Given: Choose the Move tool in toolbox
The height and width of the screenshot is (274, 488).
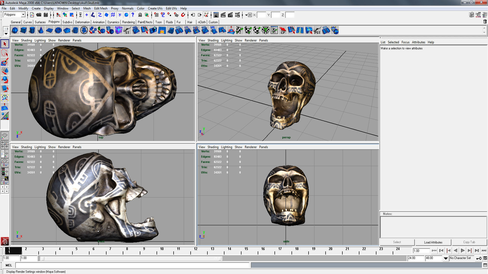Looking at the screenshot, I should tap(5, 71).
